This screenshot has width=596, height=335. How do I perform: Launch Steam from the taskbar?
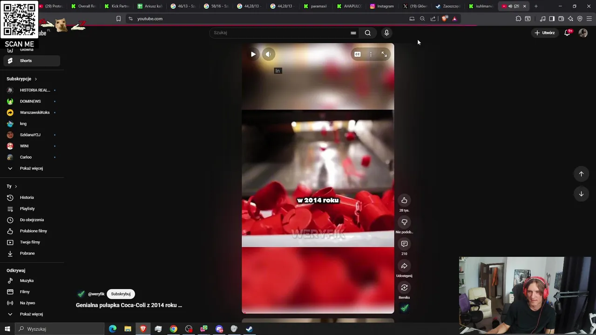point(250,329)
